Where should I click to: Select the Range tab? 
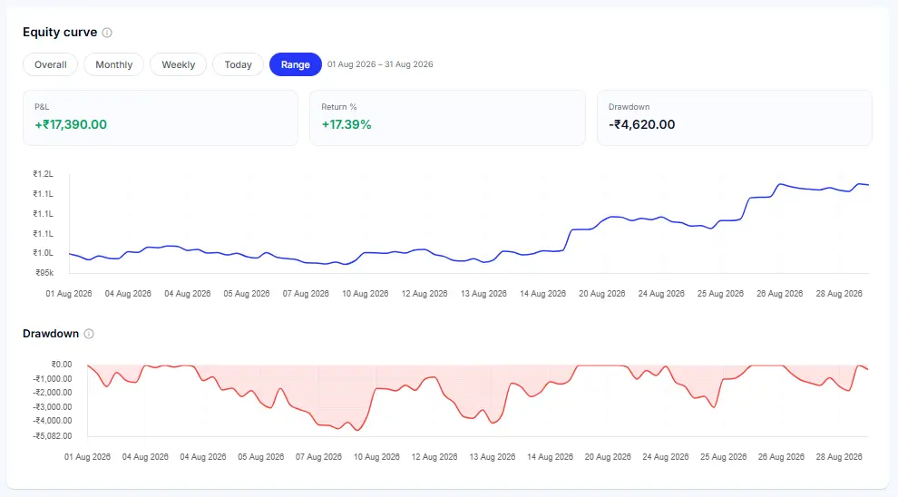(x=296, y=64)
